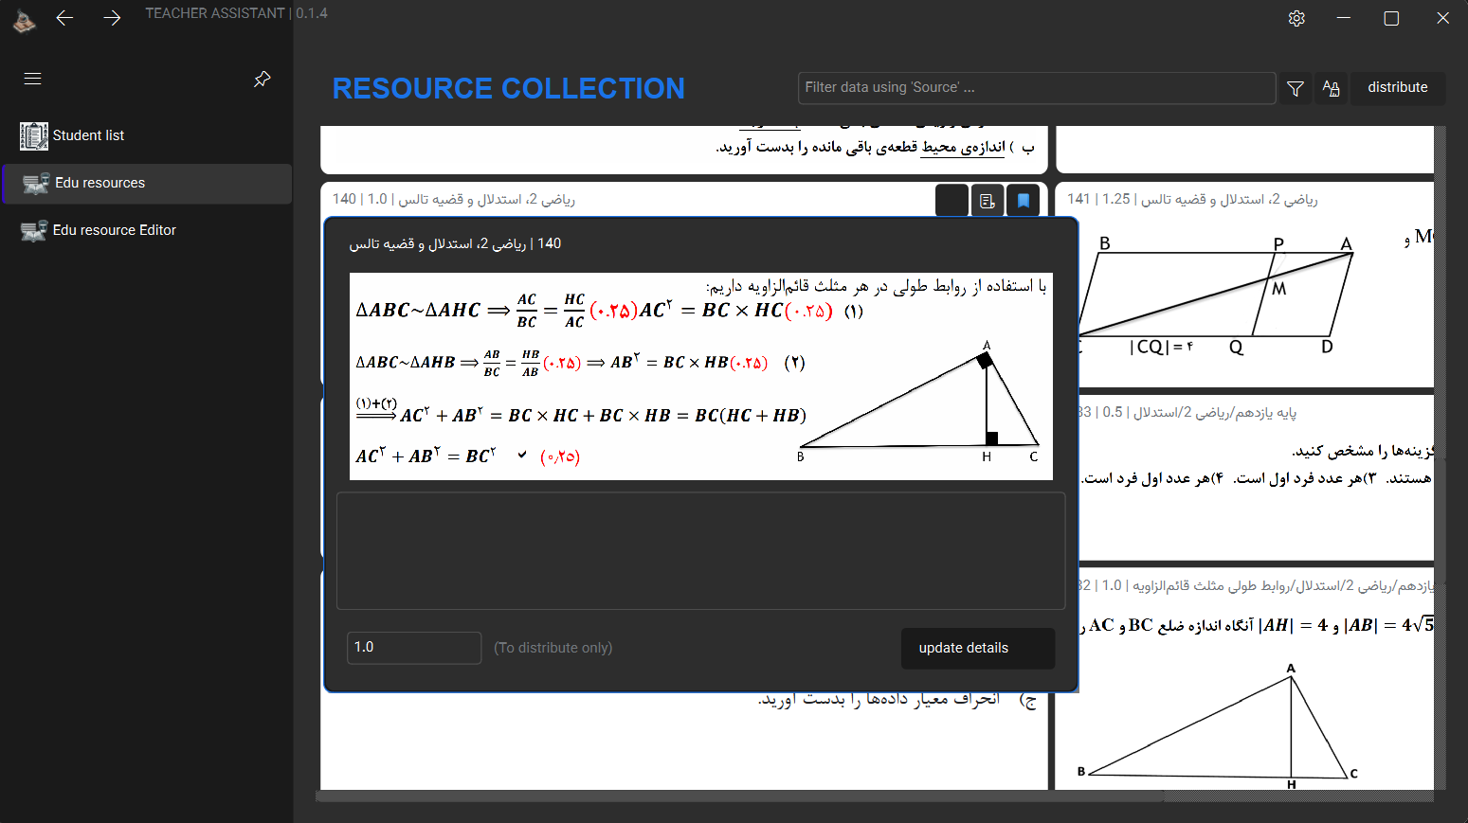Image resolution: width=1468 pixels, height=823 pixels.
Task: Click the Pythagorean proof image in the popup
Action: (701, 376)
